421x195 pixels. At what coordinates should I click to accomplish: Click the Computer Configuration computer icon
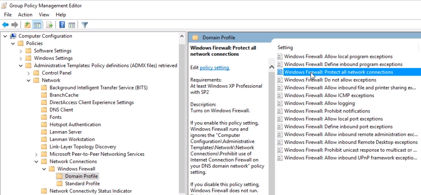point(13,36)
